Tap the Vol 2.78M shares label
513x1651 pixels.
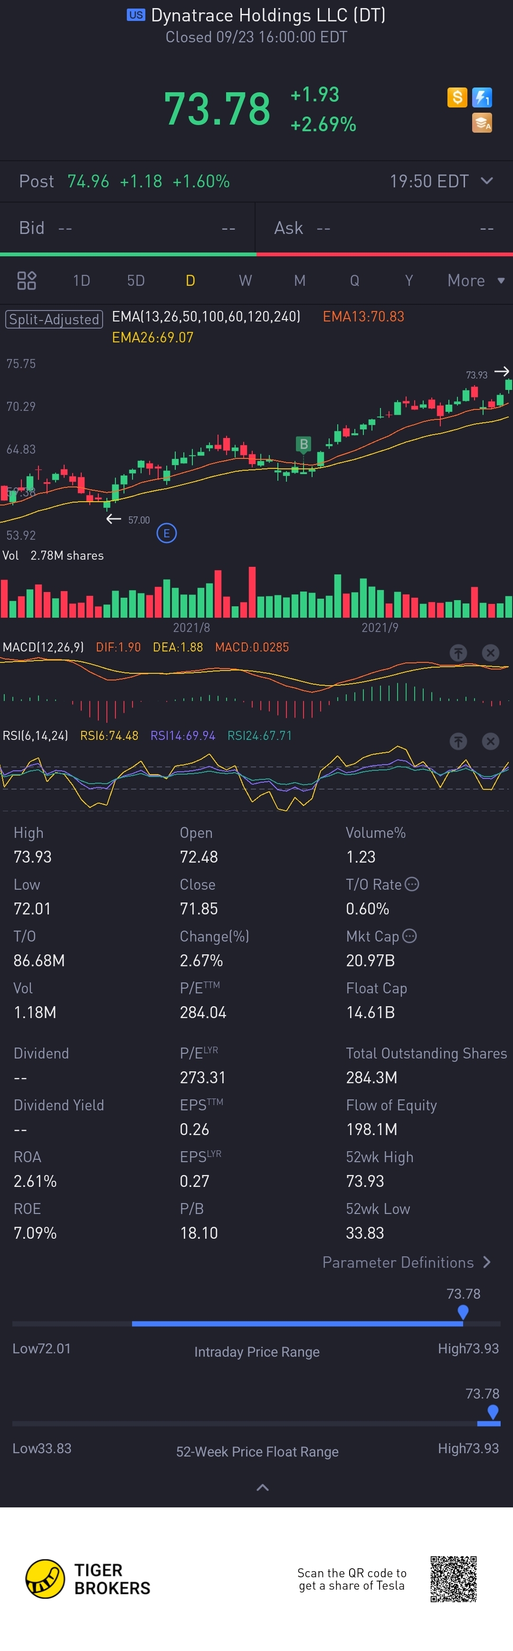53,556
